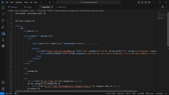Open Customize Layout icon
Image resolution: width=169 pixels, height=95 pixels.
coord(149,2)
